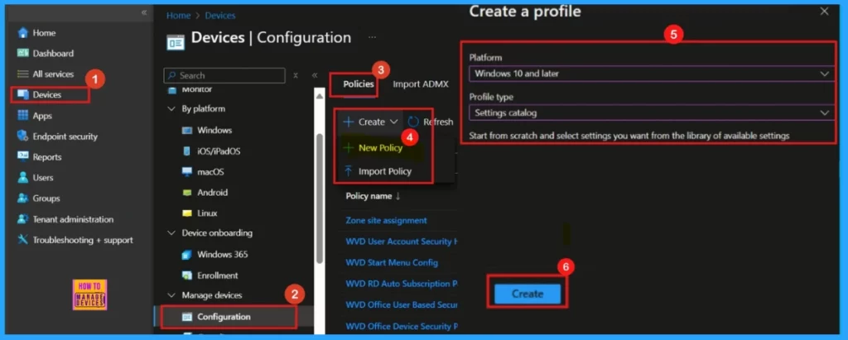The height and width of the screenshot is (340, 848).
Task: Click the device menu vertical scrollbar
Action: [319, 197]
